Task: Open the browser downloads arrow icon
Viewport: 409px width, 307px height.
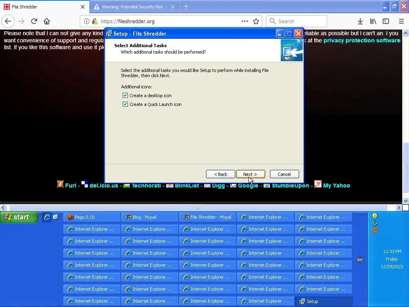Action: (x=360, y=21)
